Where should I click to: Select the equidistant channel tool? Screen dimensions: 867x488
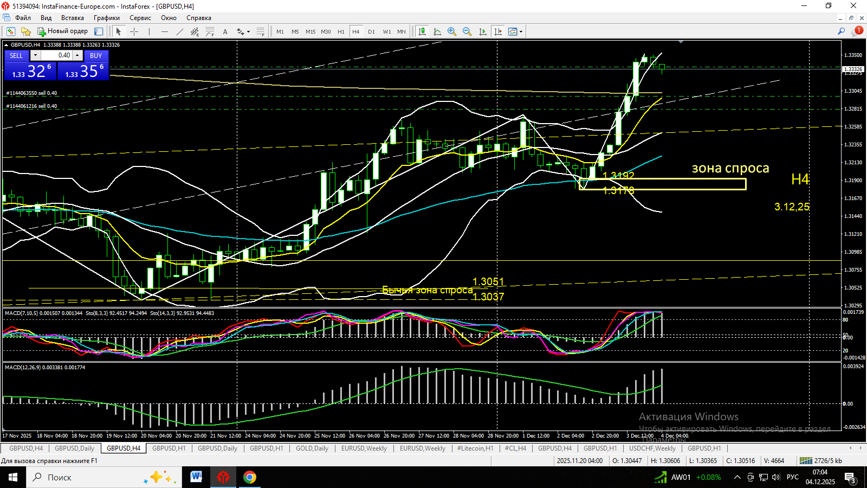[x=195, y=31]
